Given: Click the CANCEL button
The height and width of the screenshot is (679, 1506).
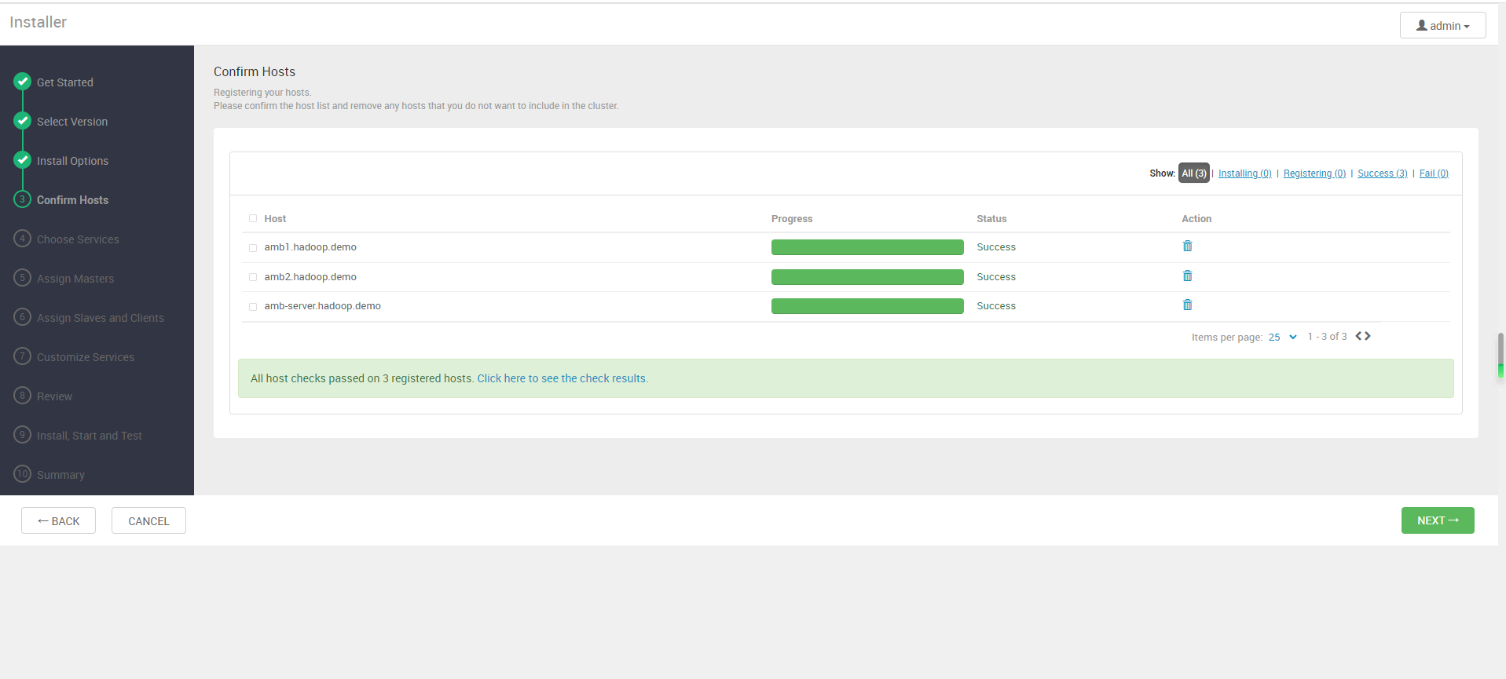Looking at the screenshot, I should click(x=148, y=520).
